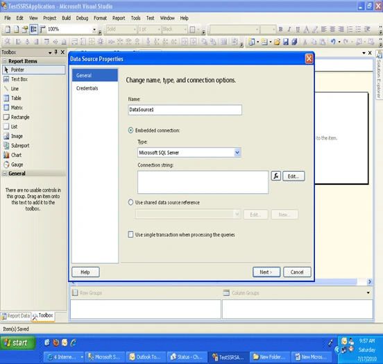Collapse the Report Items toolbox group
The width and height of the screenshot is (383, 364).
(5, 61)
